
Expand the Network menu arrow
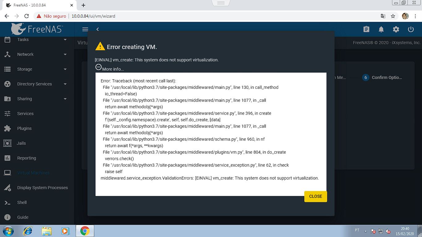[x=65, y=54]
